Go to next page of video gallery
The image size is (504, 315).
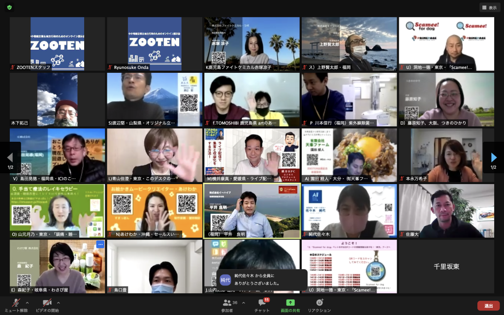coord(494,157)
